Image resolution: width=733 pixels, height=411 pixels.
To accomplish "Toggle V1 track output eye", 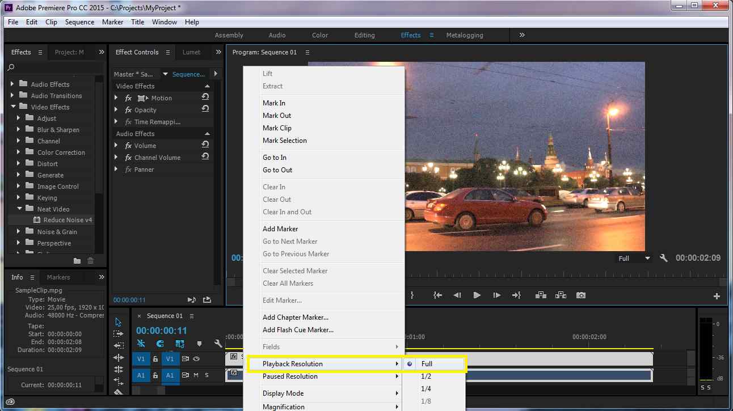I will click(196, 359).
